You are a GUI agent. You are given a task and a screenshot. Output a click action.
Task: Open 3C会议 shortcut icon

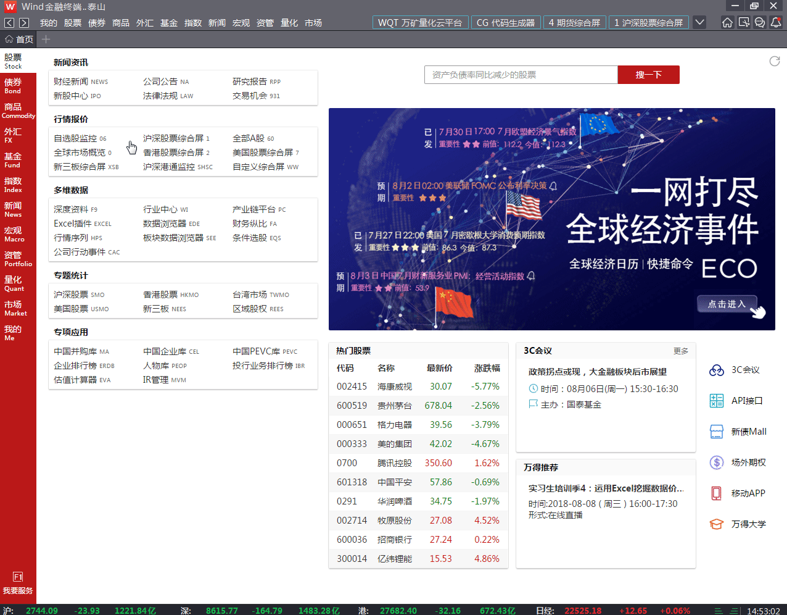(x=717, y=370)
